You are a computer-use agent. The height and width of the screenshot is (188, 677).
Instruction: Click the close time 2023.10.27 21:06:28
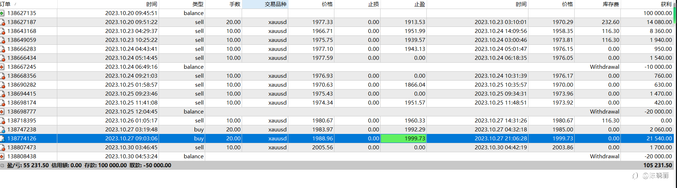501,139
